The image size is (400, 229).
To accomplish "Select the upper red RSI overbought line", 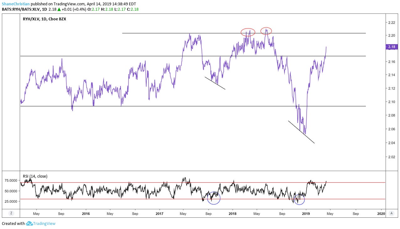I will click(125, 183).
